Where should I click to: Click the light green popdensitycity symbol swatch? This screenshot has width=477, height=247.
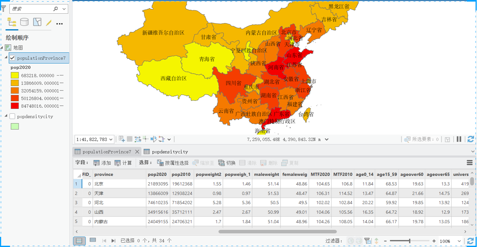(x=15, y=126)
